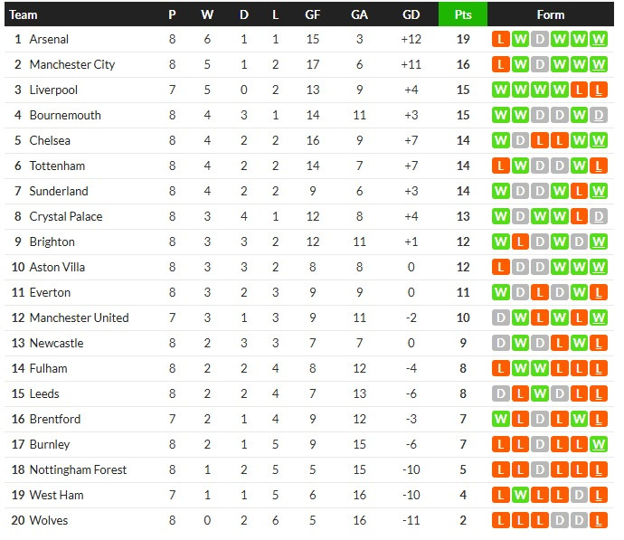The height and width of the screenshot is (540, 624).
Task: Sort table by Pts column header
Action: click(462, 14)
